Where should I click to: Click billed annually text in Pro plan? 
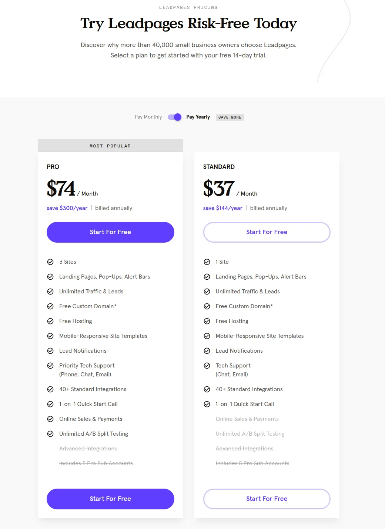click(x=114, y=208)
